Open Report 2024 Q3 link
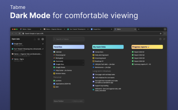 [139, 58]
